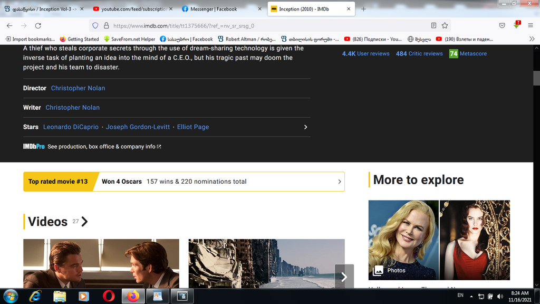Open the Windows Start menu
This screenshot has height=304, width=540.
click(11, 296)
